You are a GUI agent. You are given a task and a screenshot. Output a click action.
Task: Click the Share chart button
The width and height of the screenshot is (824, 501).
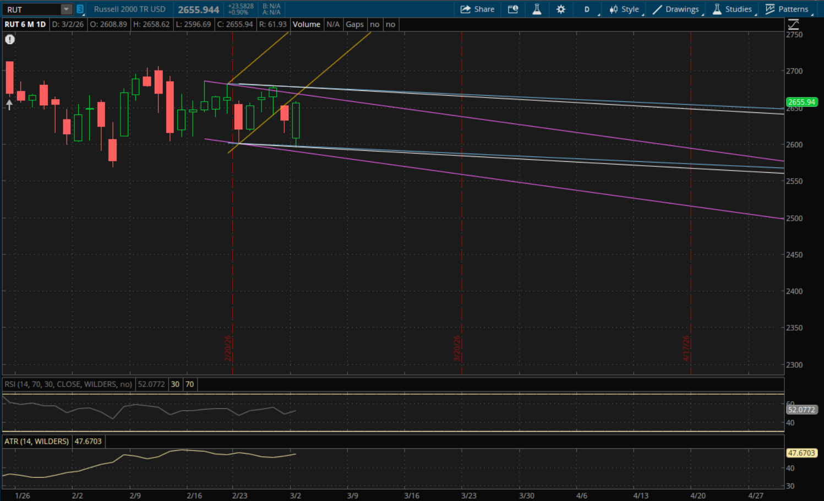[477, 9]
